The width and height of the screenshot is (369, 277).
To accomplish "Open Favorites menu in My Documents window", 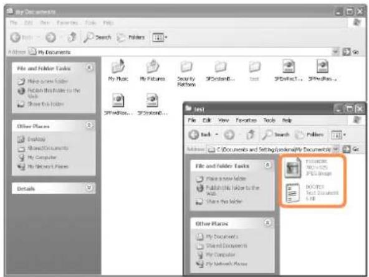I will click(x=67, y=23).
